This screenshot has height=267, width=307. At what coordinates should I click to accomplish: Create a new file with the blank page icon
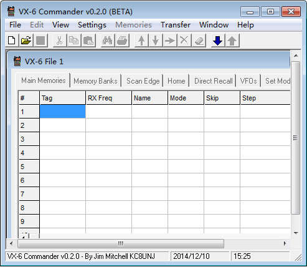tap(12, 41)
